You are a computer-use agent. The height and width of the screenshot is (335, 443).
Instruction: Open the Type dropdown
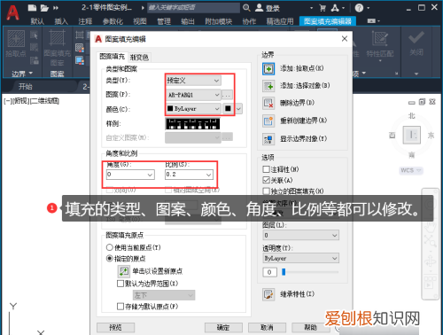tap(193, 81)
